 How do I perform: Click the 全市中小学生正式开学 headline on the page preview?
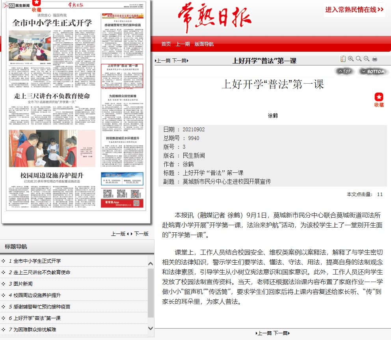(x=52, y=23)
